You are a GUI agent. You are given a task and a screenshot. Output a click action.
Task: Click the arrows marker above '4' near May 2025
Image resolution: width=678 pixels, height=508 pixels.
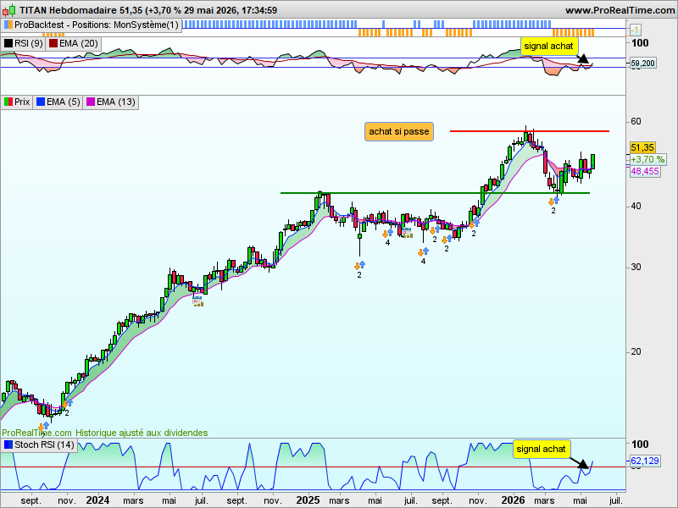pos(387,234)
